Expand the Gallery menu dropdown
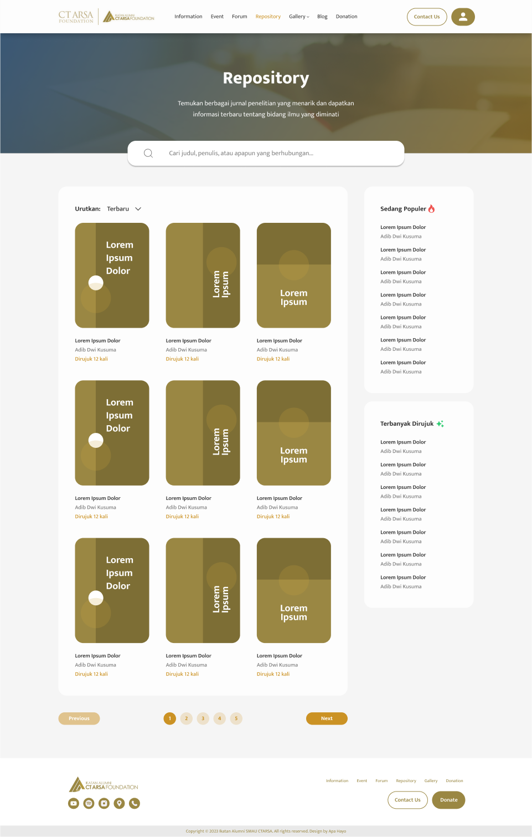The height and width of the screenshot is (837, 532). 299,17
